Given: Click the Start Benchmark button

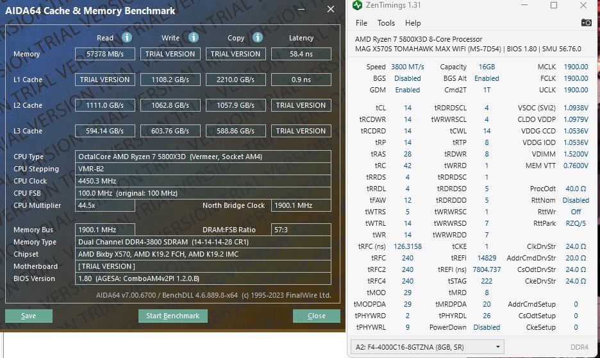Looking at the screenshot, I should click(173, 316).
